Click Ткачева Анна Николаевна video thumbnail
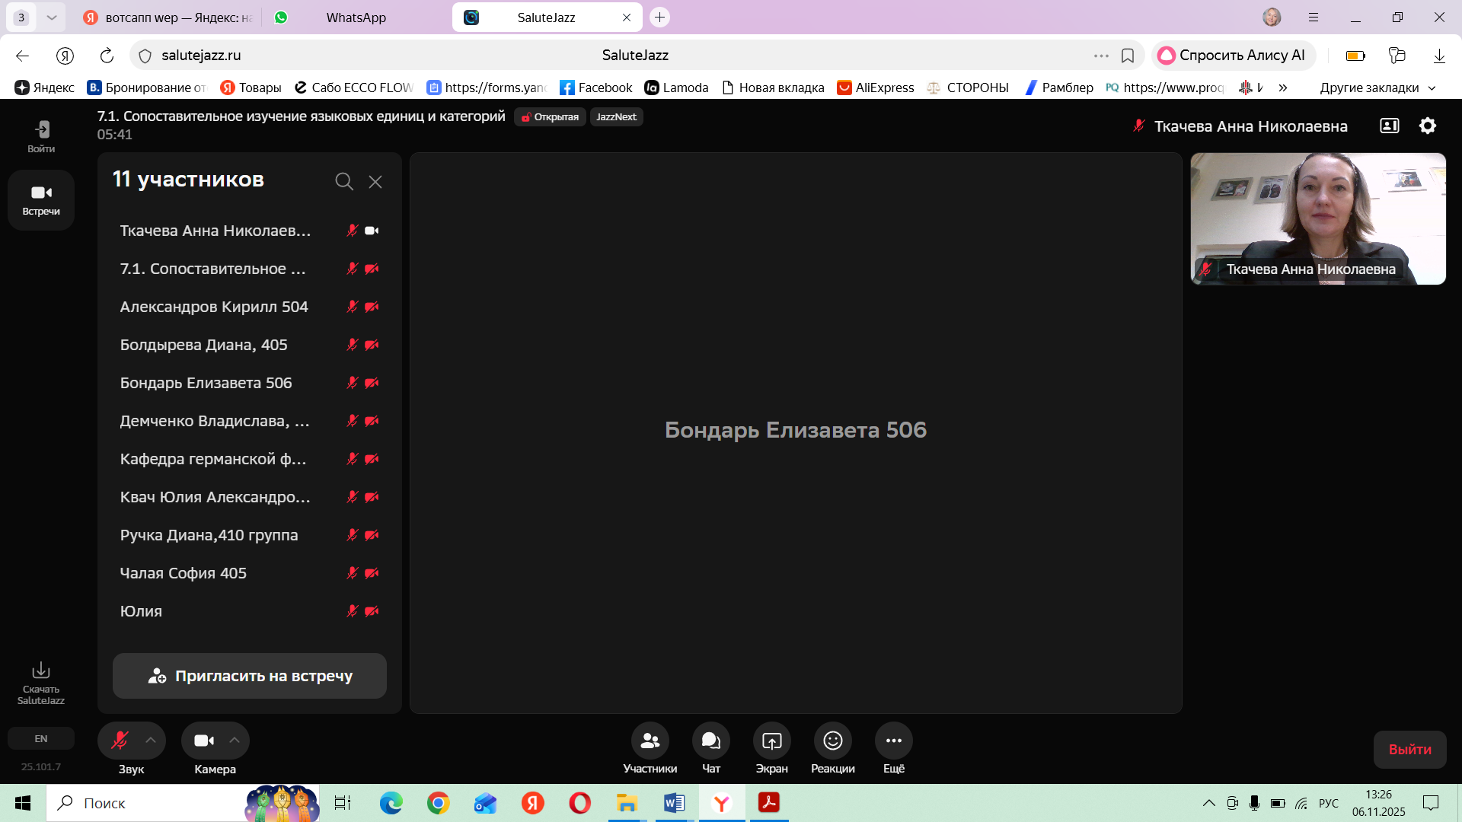Image resolution: width=1462 pixels, height=822 pixels. click(x=1318, y=218)
